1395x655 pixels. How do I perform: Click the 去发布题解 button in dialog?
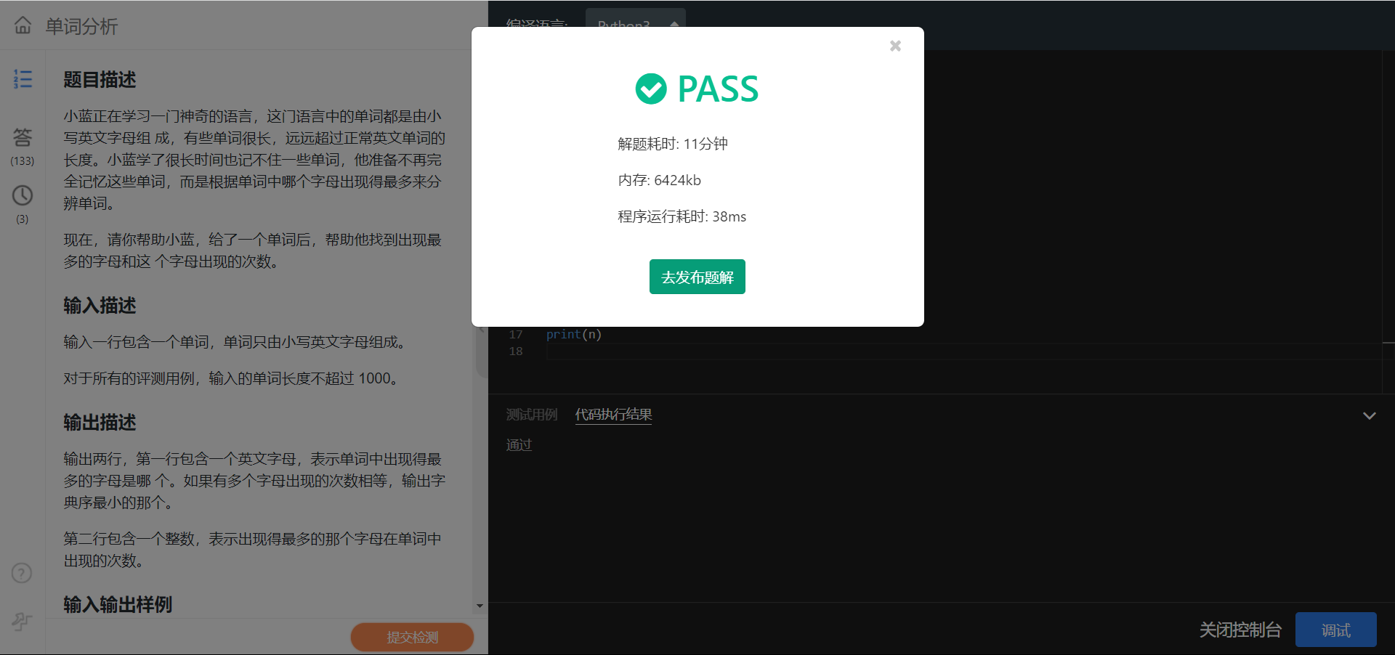pyautogui.click(x=696, y=277)
